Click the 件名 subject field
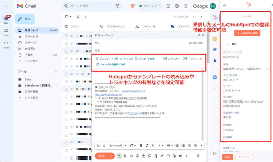The width and height of the screenshot is (273, 162). point(149,50)
